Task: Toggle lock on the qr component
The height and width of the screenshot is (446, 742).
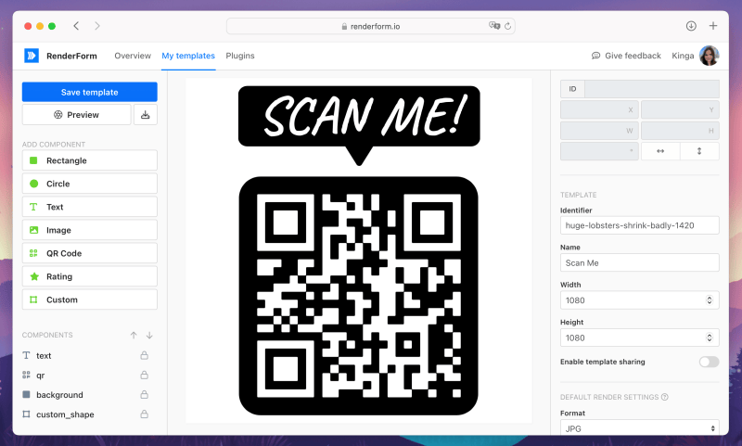Action: tap(145, 375)
